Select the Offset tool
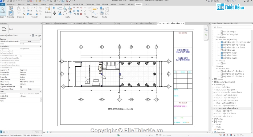 tap(60, 9)
